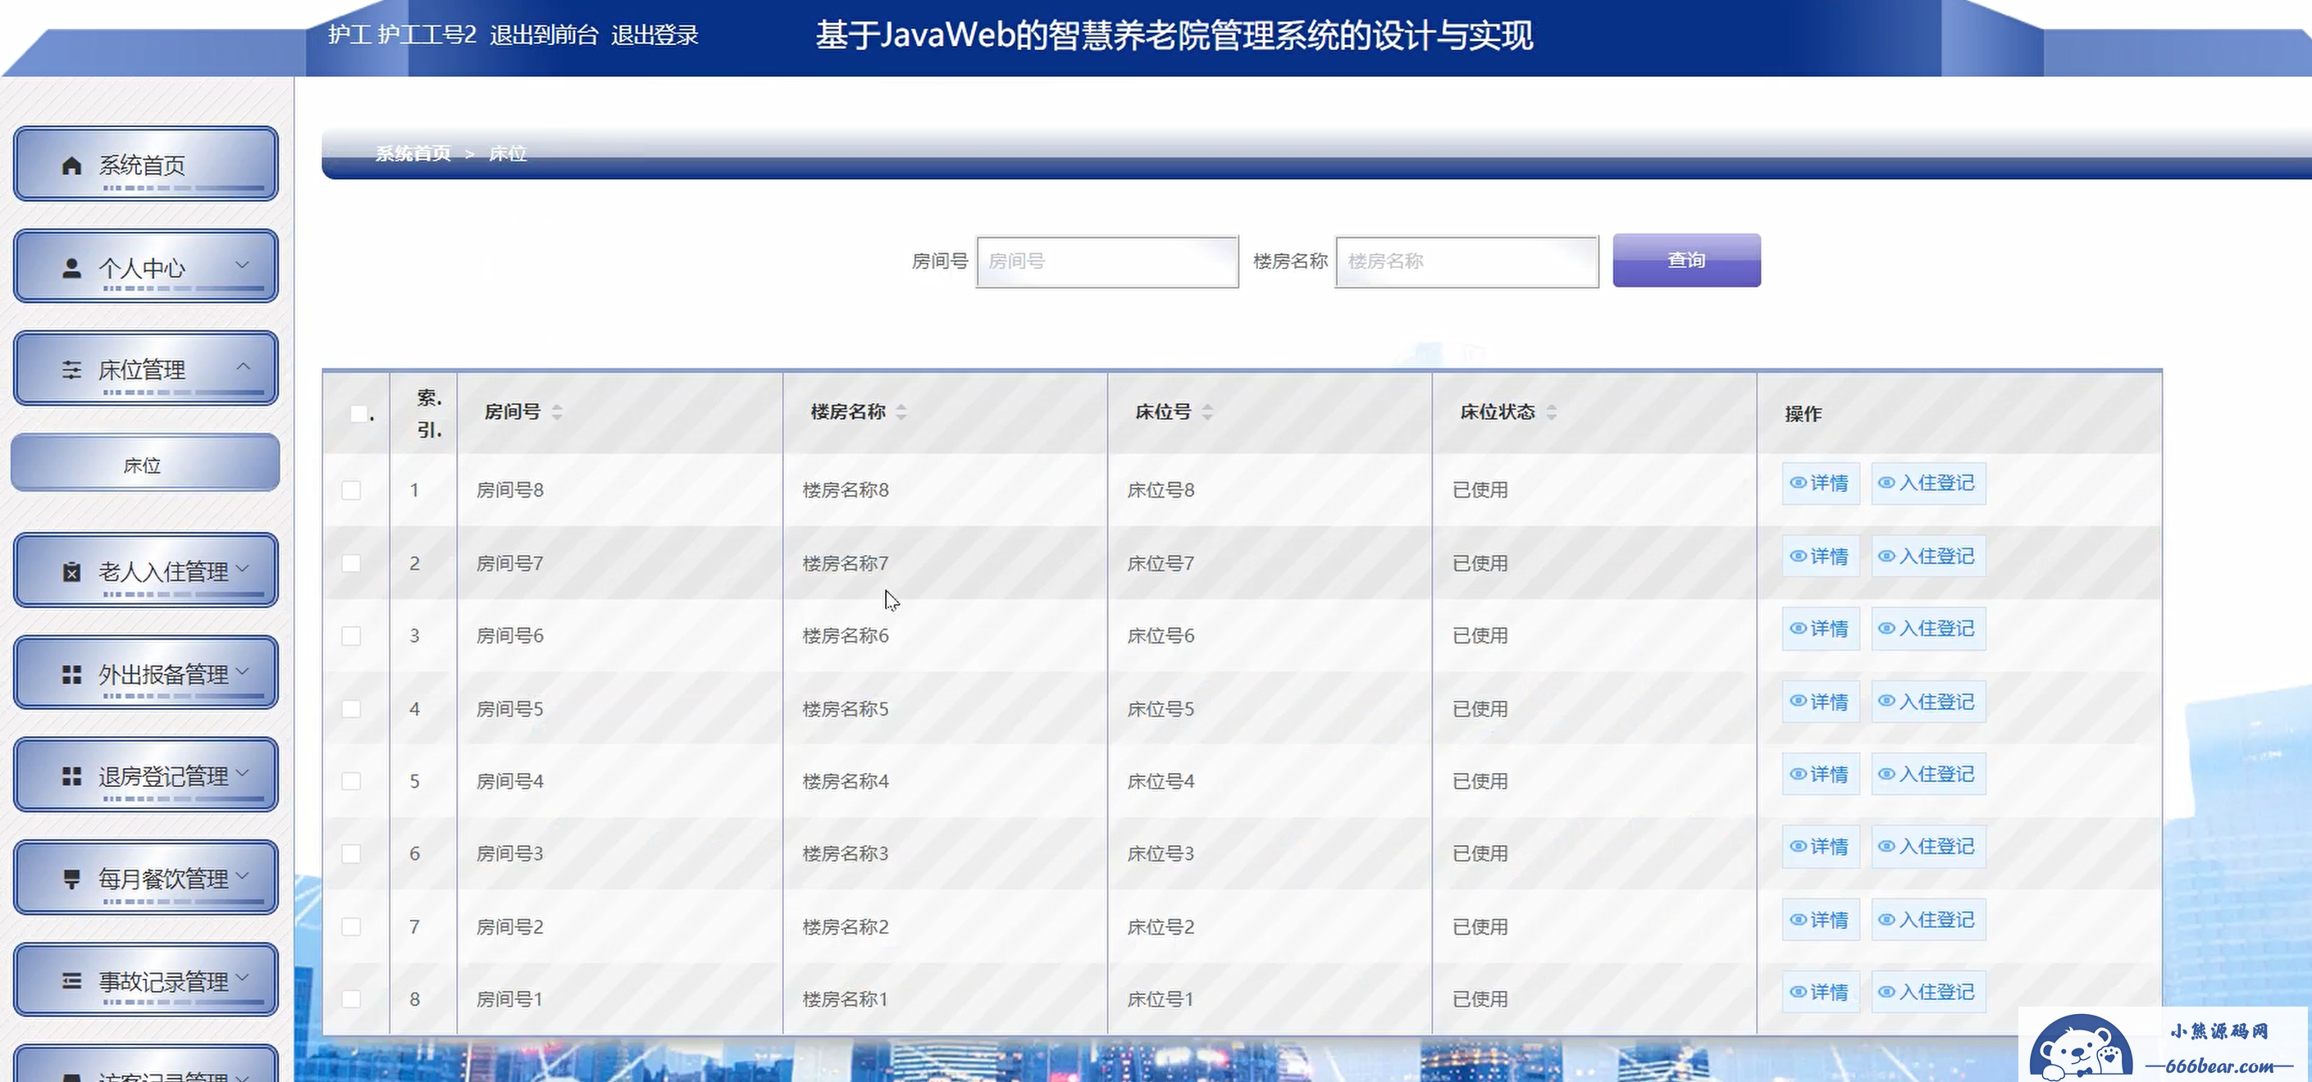Click 入住登记 for 房间号7
Viewport: 2312px width, 1082px height.
click(x=1928, y=557)
